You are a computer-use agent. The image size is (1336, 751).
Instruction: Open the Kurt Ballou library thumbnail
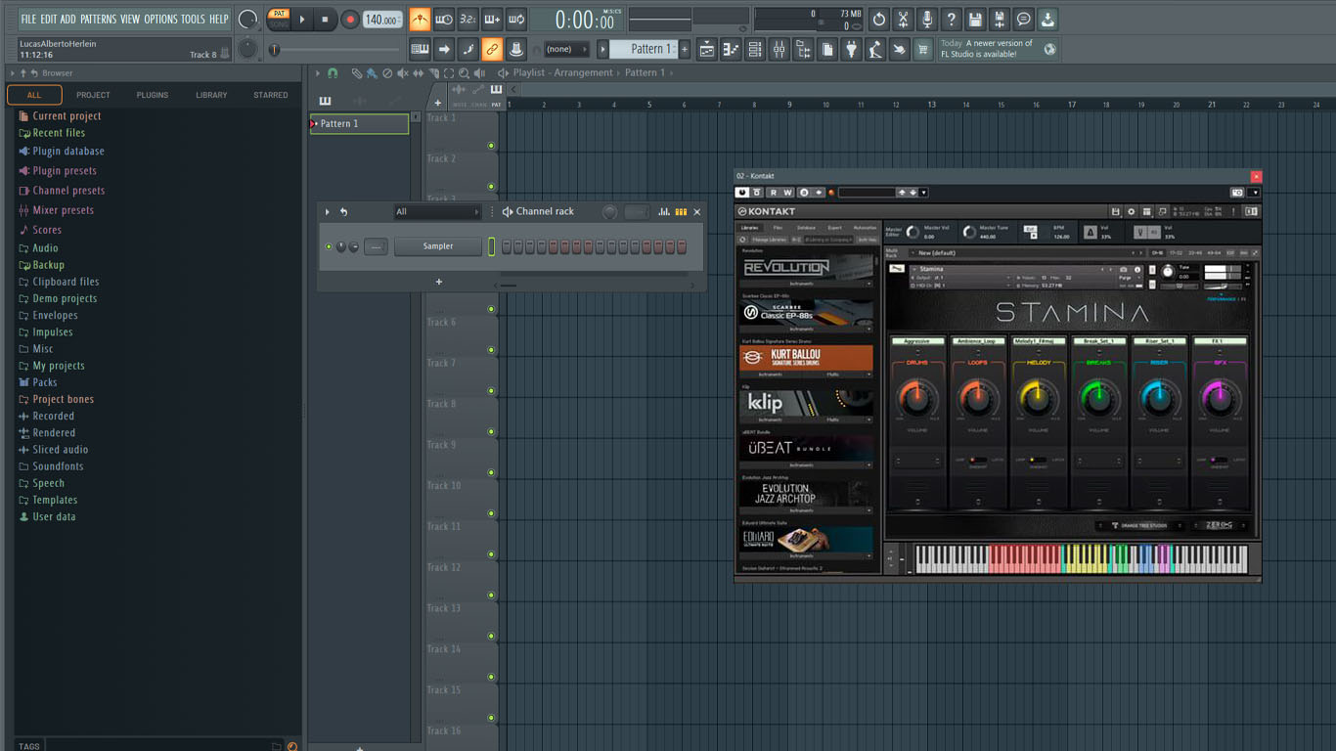point(807,358)
